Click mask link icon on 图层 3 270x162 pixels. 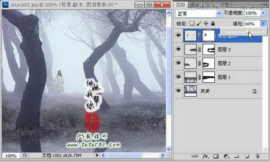coord(199,50)
